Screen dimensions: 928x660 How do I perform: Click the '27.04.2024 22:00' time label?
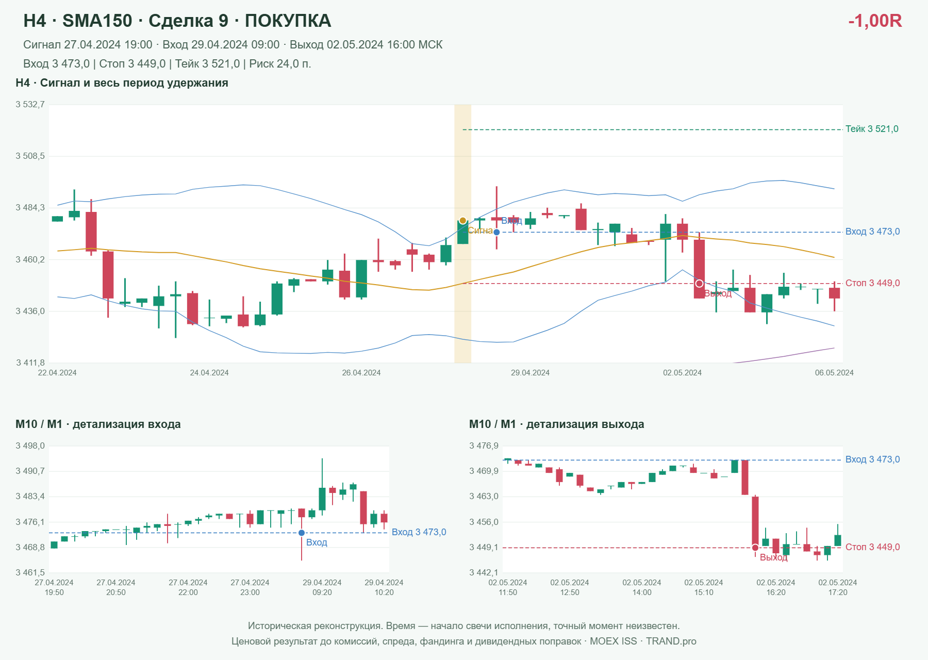click(x=188, y=587)
